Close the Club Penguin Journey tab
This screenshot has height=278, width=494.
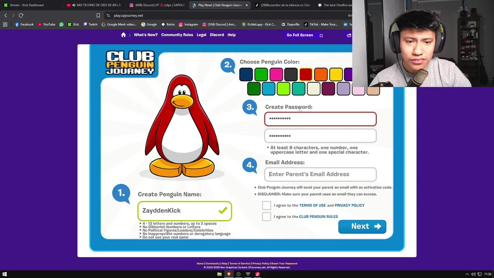[247, 5]
